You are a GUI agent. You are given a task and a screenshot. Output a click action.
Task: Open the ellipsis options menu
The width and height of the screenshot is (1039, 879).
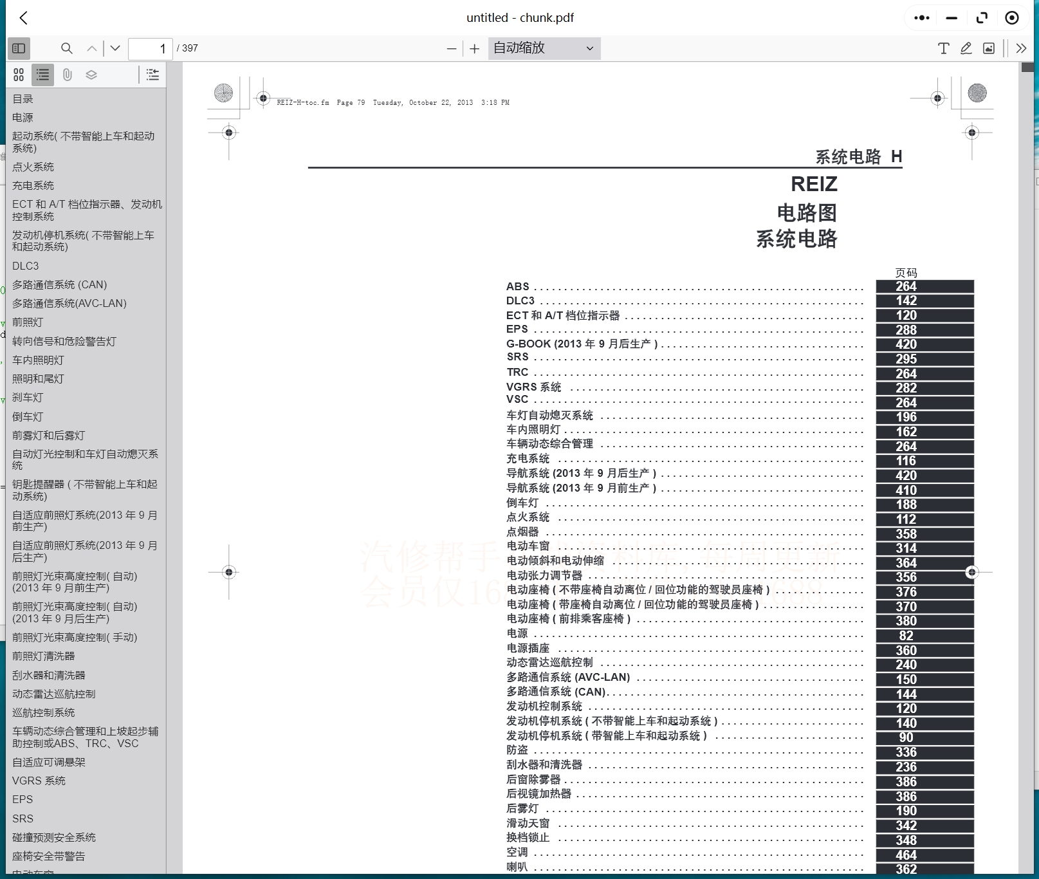click(921, 17)
